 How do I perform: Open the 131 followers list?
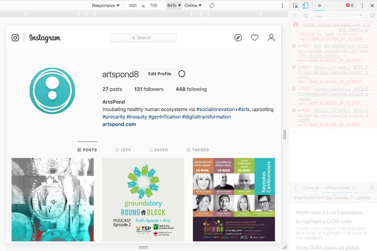click(x=149, y=89)
